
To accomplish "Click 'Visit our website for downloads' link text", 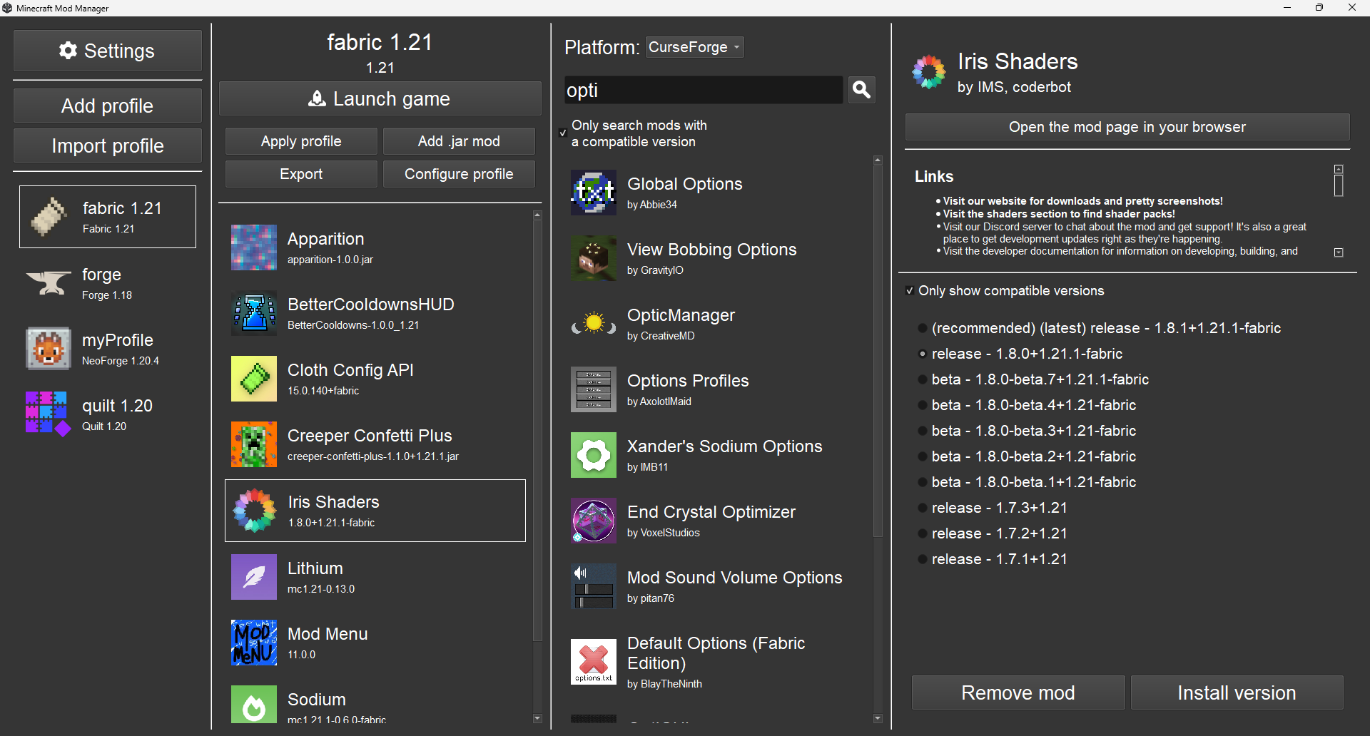I will click(1083, 201).
